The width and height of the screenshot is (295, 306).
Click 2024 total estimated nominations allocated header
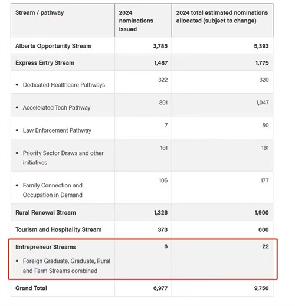[222, 17]
